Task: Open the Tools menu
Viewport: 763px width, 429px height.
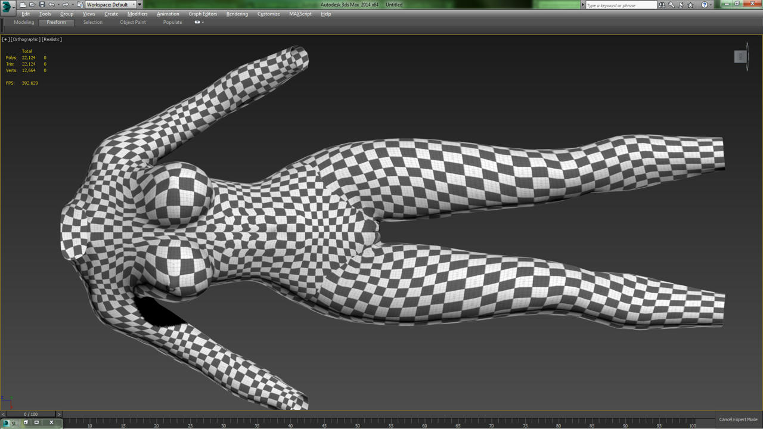Action: [45, 14]
